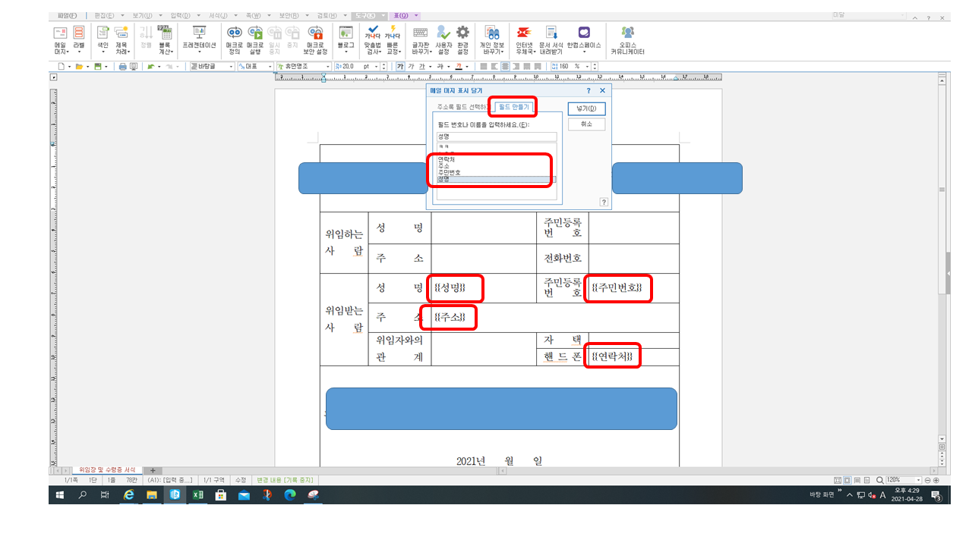Switch to the 필드 만들기 dialog tab
This screenshot has height=546, width=972.
click(x=514, y=108)
